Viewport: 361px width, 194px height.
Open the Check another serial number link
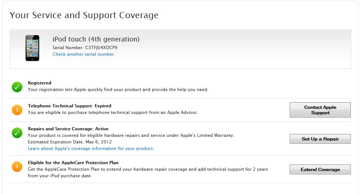[83, 54]
